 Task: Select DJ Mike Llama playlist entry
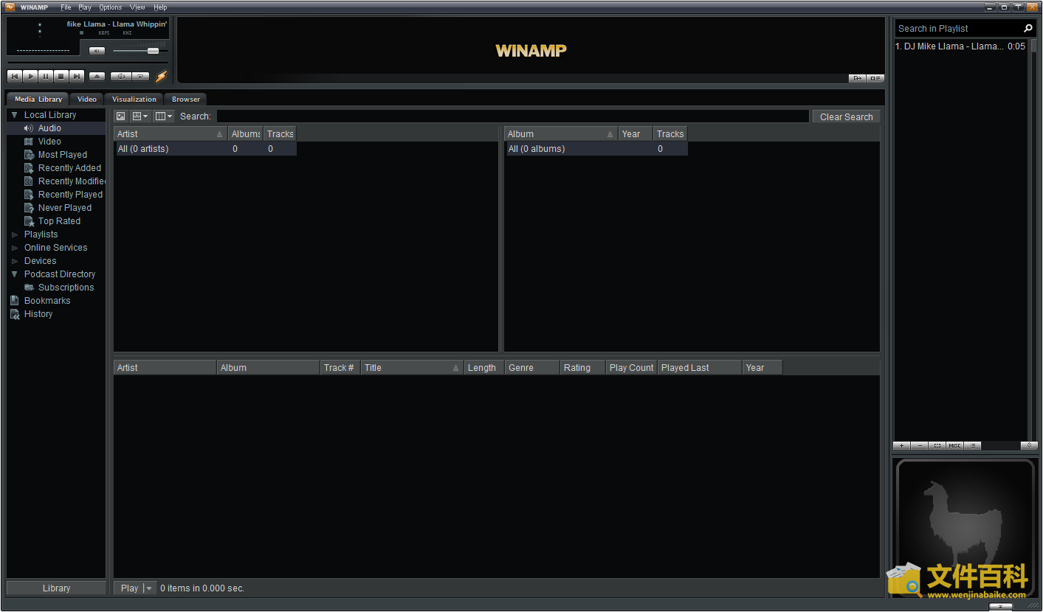coord(960,46)
